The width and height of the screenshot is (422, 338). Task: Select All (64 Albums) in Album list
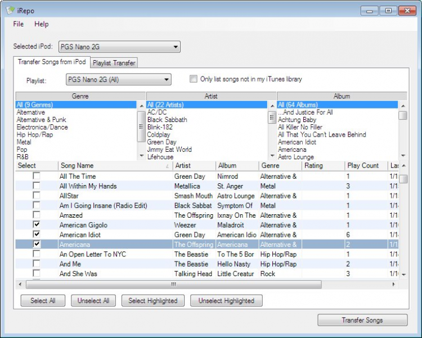coord(338,105)
